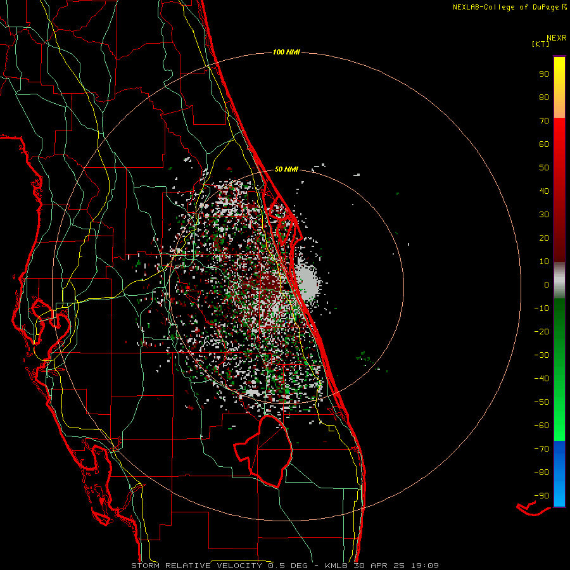Click the -90 value on the velocity scale
The height and width of the screenshot is (570, 570).
click(541, 496)
